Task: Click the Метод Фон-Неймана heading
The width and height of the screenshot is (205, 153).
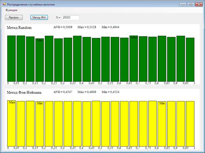Action: point(24,93)
